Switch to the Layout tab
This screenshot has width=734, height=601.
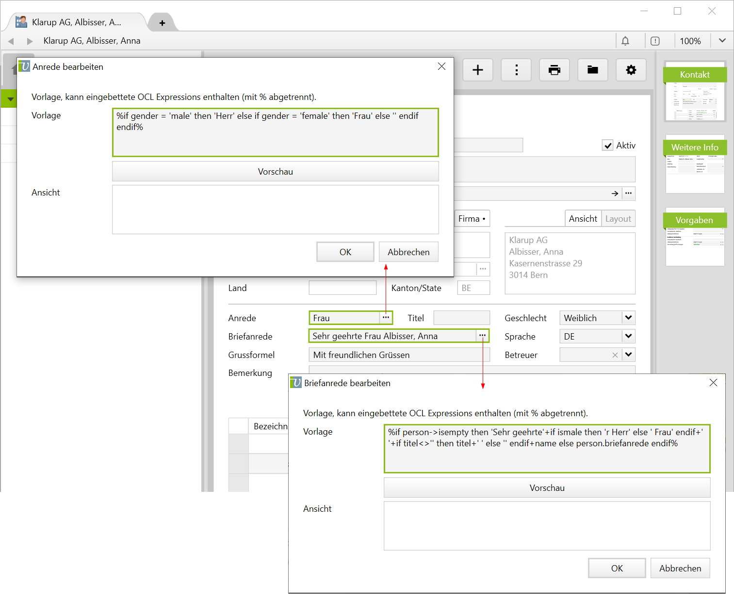(x=618, y=219)
